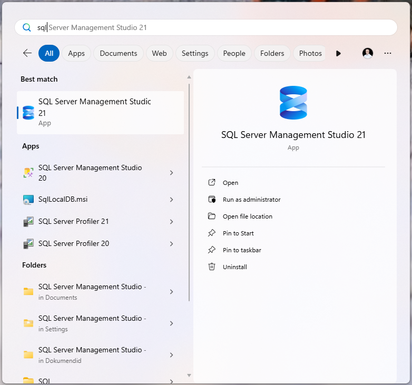The image size is (412, 385).
Task: Open the three-dot more options menu
Action: pyautogui.click(x=388, y=53)
